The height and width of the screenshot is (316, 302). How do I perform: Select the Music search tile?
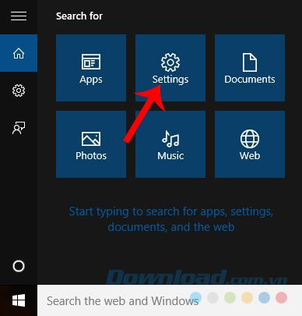tap(170, 144)
